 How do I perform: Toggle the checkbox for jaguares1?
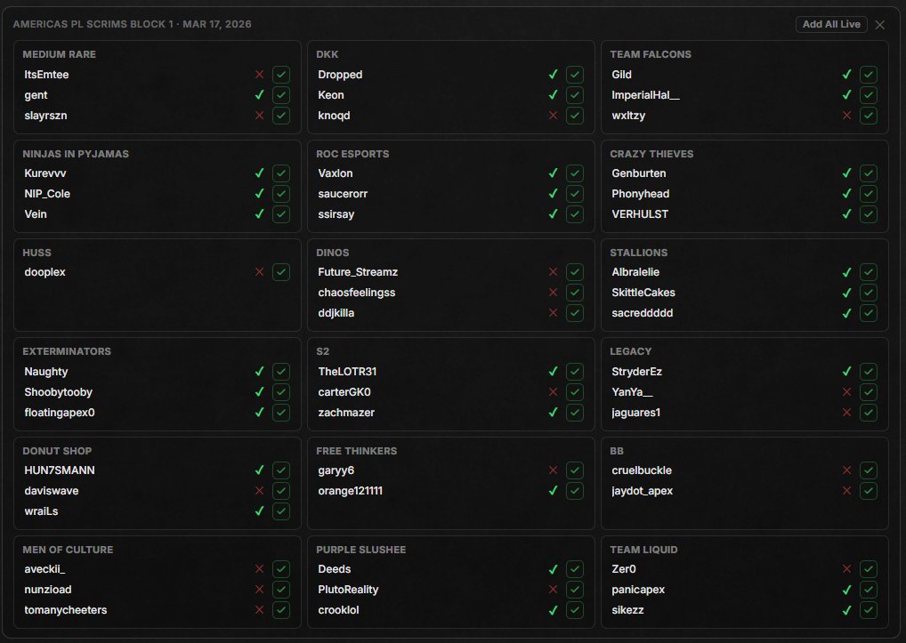(868, 413)
